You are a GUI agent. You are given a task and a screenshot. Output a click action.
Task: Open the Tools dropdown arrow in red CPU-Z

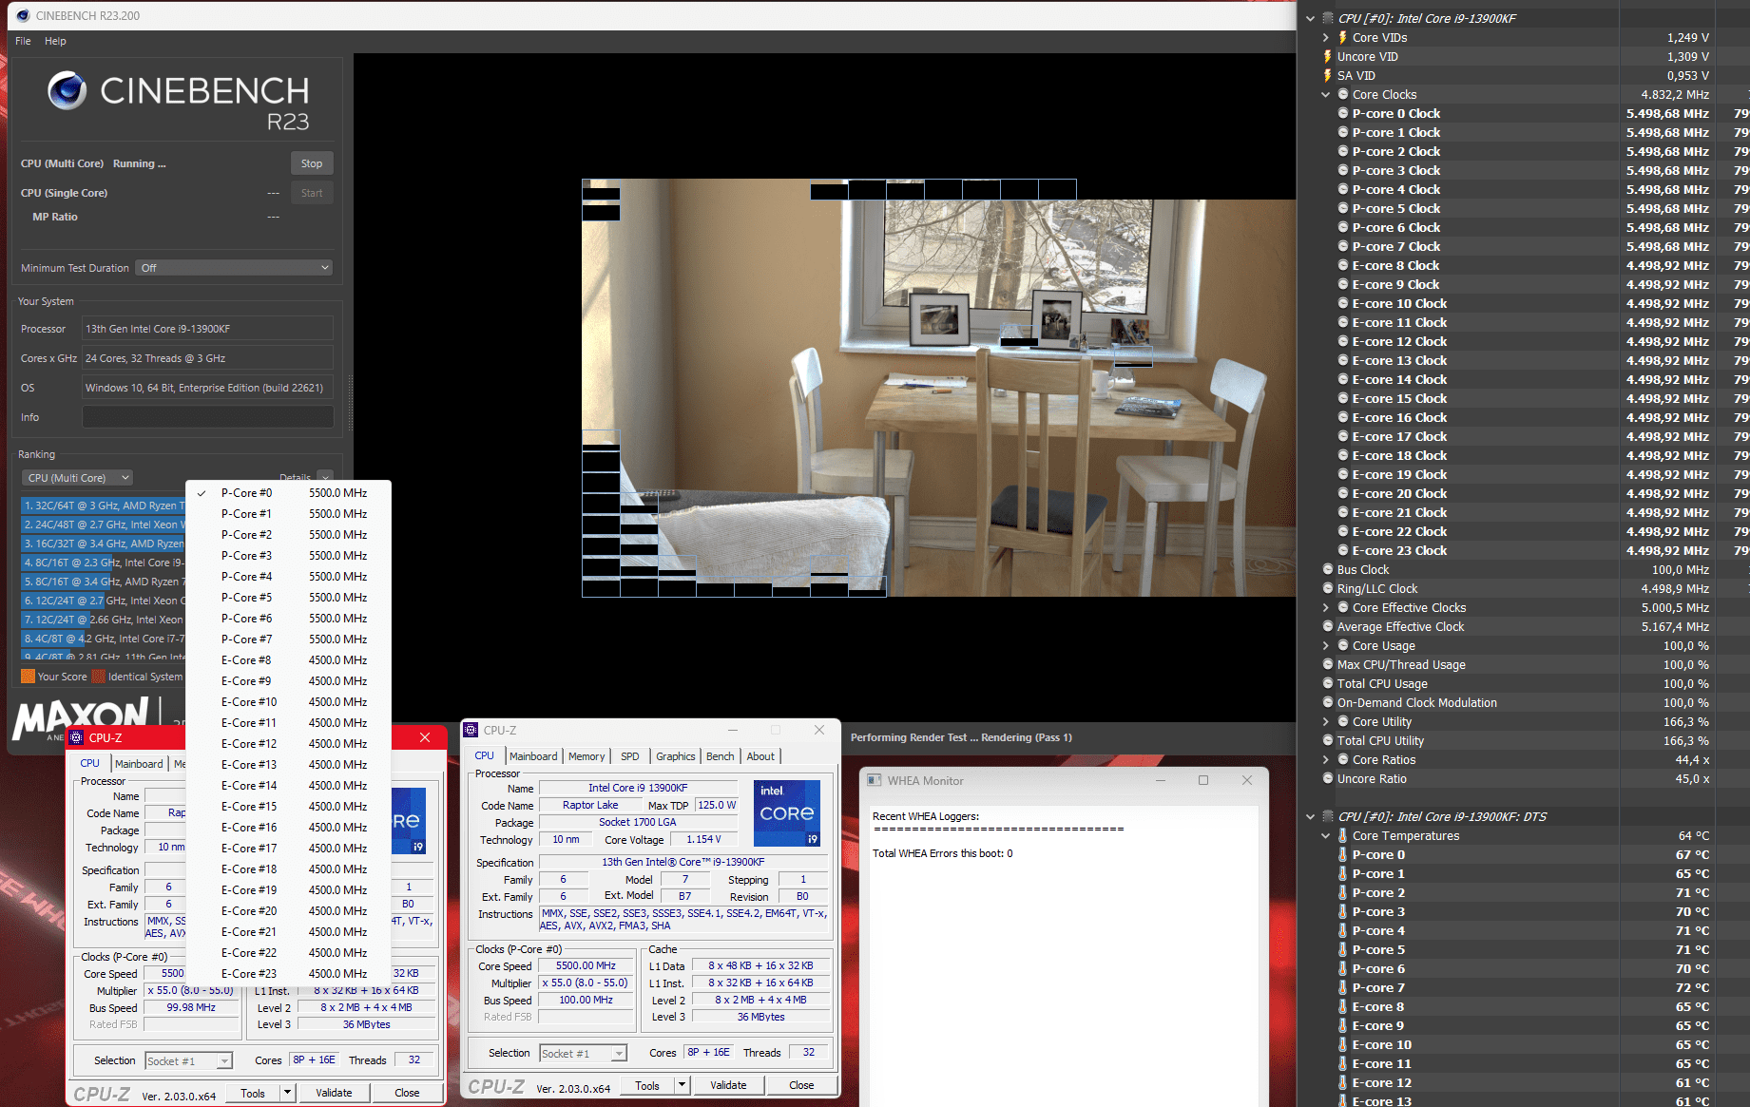pos(287,1093)
